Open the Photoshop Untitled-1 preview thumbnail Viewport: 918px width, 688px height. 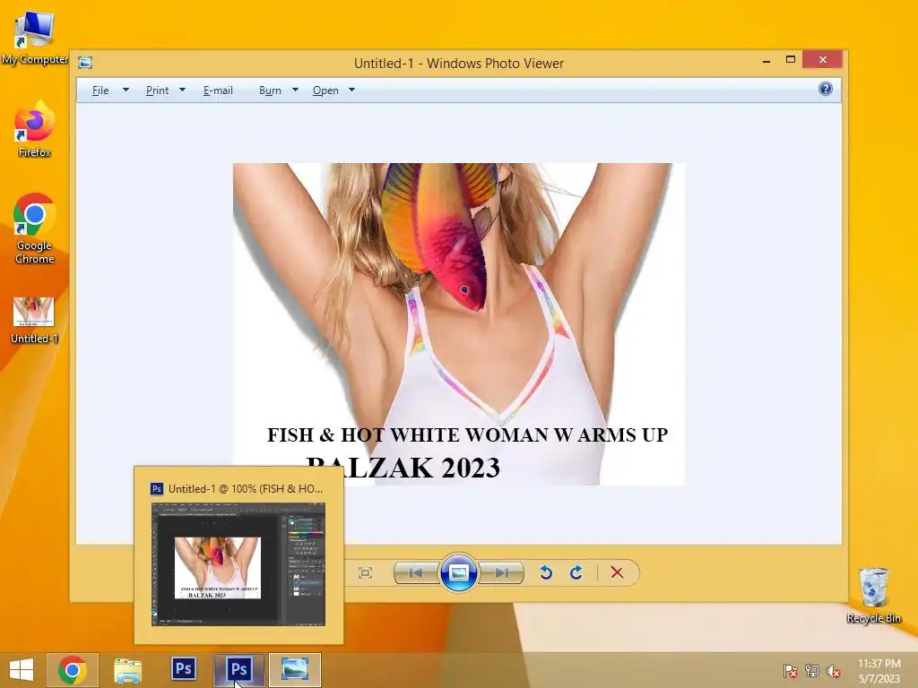pyautogui.click(x=238, y=564)
